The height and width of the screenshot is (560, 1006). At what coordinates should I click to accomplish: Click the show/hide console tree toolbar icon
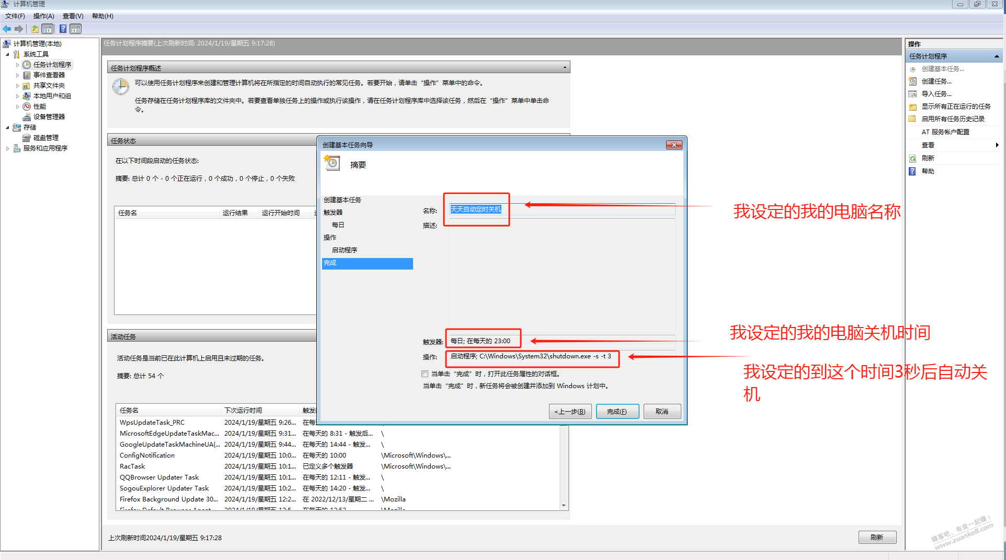click(x=48, y=29)
